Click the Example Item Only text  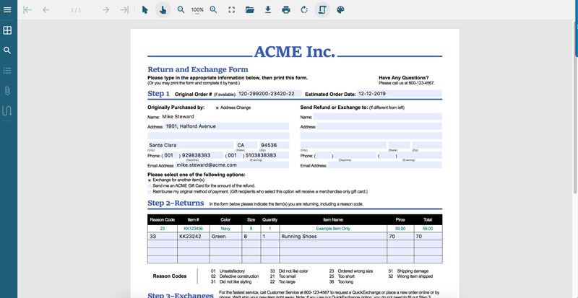click(x=333, y=229)
